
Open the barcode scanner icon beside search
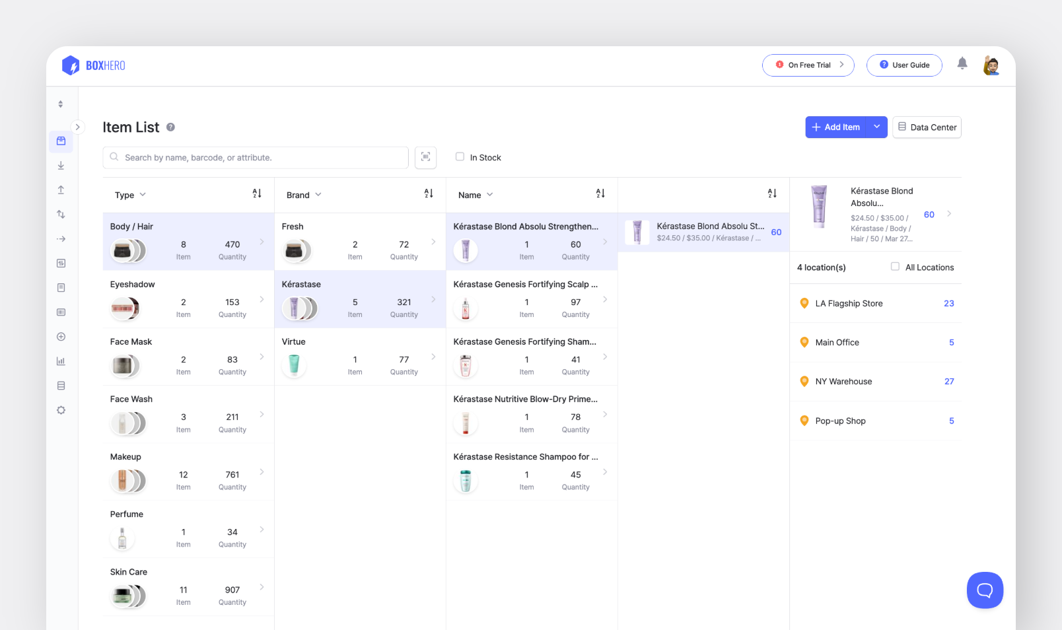tap(425, 157)
